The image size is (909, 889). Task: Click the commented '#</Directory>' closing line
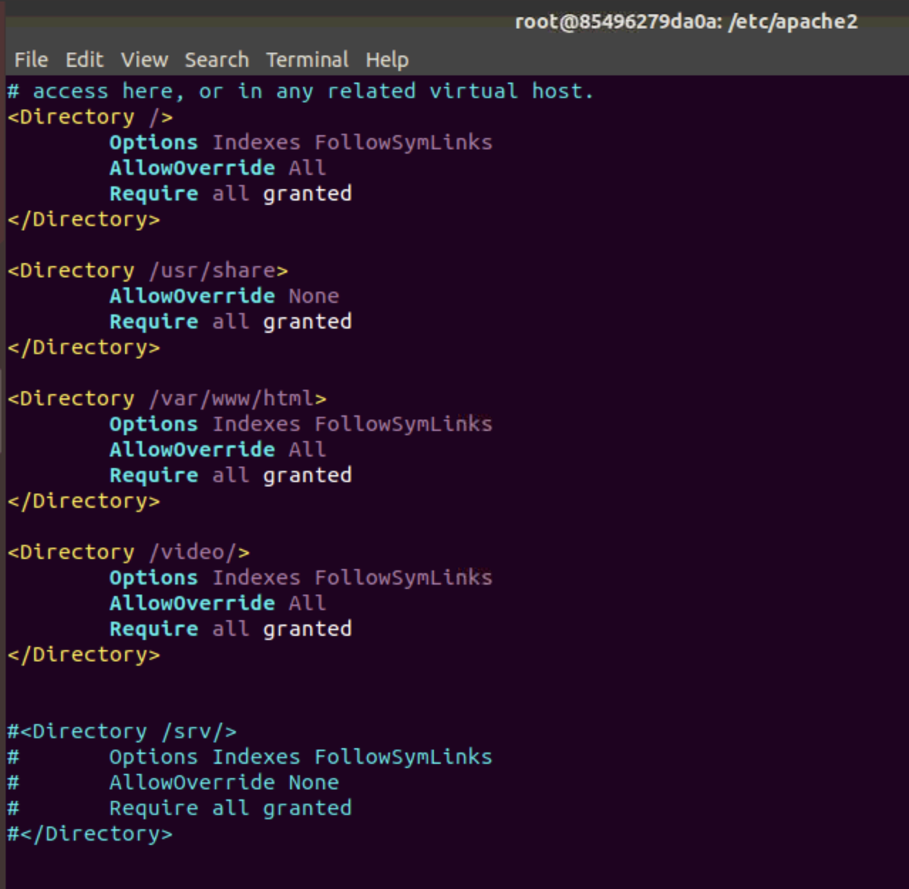pos(90,834)
